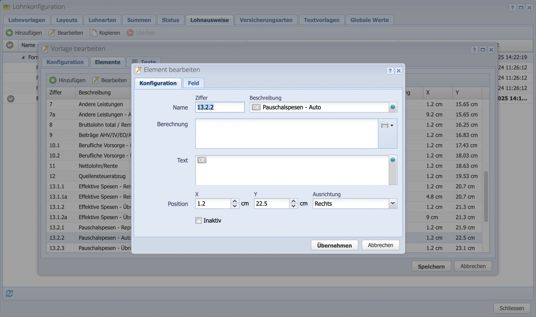Enable the Inaktiv checkbox
The height and width of the screenshot is (317, 536).
[199, 220]
